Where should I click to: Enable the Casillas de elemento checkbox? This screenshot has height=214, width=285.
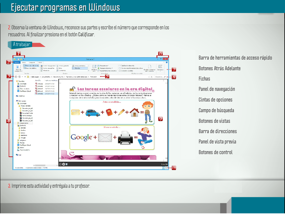point(120,66)
